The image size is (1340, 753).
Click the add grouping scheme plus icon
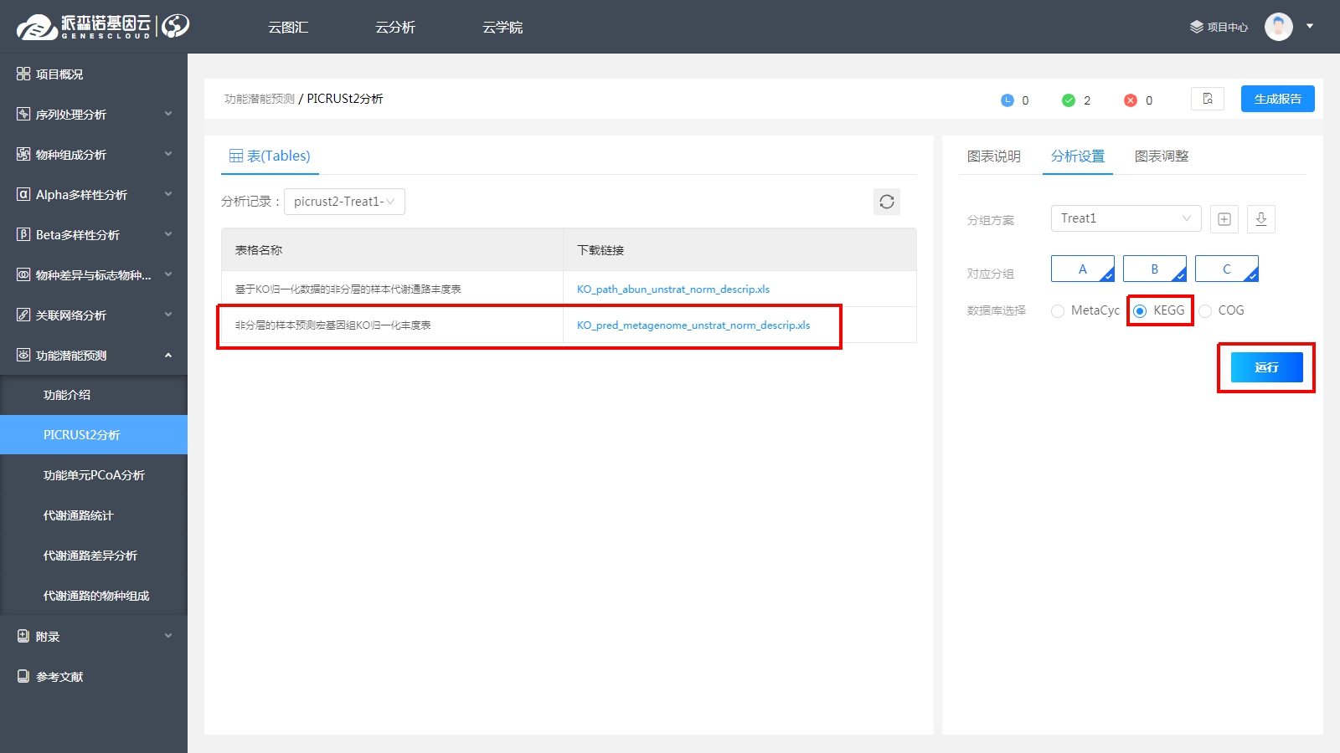(1224, 219)
